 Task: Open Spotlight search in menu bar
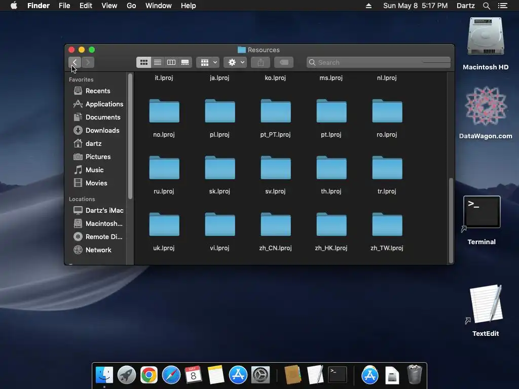[486, 6]
